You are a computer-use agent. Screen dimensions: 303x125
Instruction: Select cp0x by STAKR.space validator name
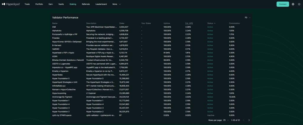[x=62, y=115]
